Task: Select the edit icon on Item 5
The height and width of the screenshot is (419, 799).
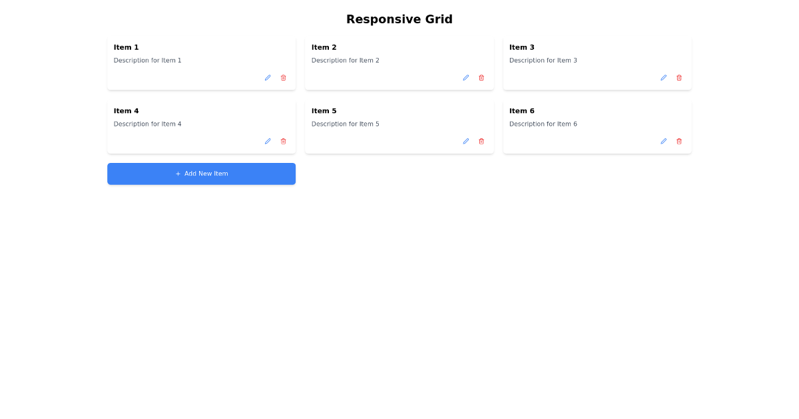Action: point(465,141)
